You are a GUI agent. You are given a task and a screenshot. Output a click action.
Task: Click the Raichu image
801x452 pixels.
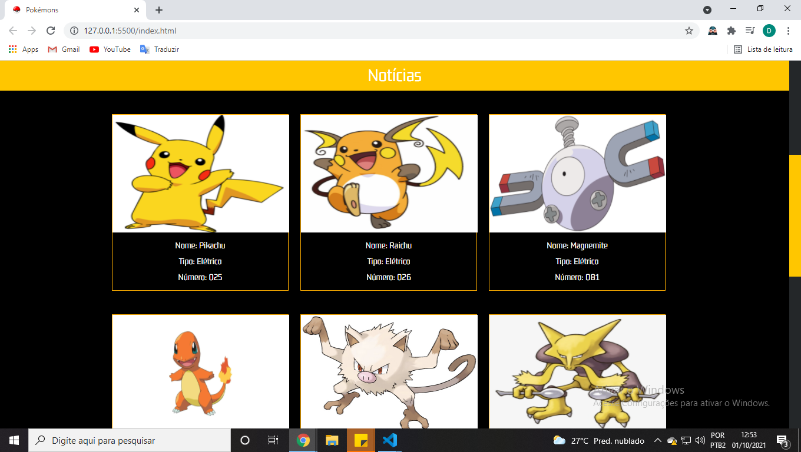coord(389,174)
